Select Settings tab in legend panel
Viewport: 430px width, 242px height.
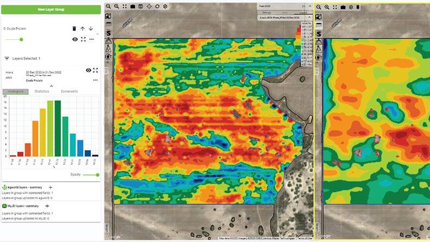tap(266, 13)
